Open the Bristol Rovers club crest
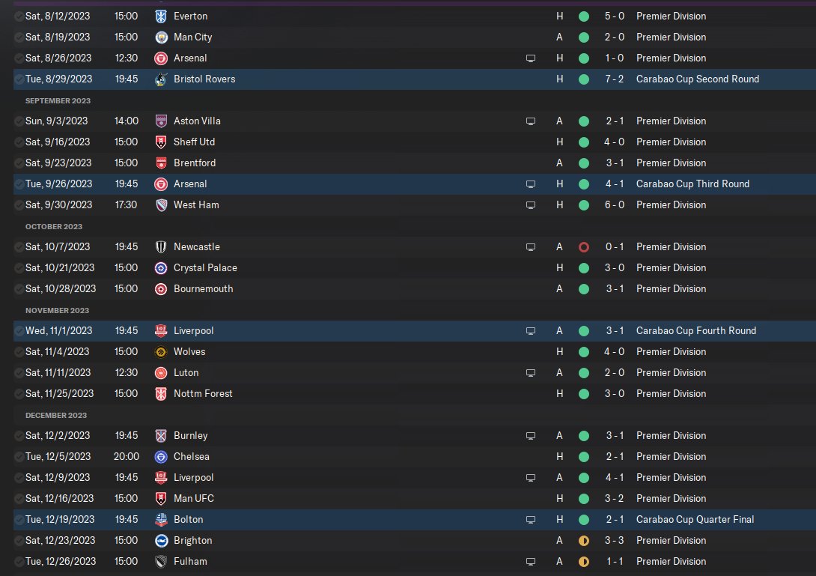This screenshot has width=816, height=576. click(x=160, y=79)
